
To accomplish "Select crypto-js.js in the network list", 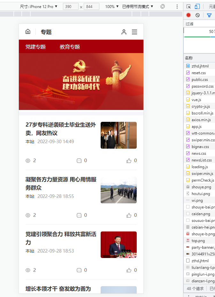I will click(199, 106).
